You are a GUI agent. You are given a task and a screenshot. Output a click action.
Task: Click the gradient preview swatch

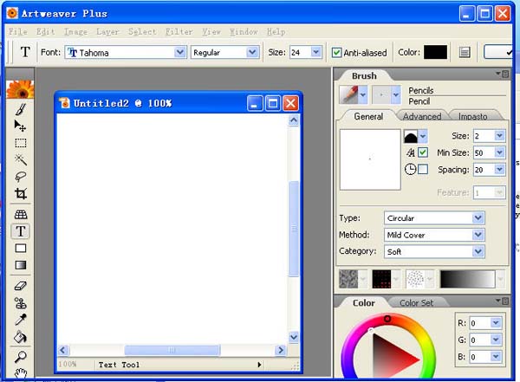[467, 279]
